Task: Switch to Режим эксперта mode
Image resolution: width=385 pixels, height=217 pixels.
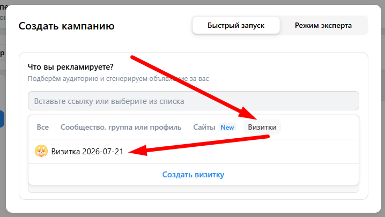Action: 323,25
